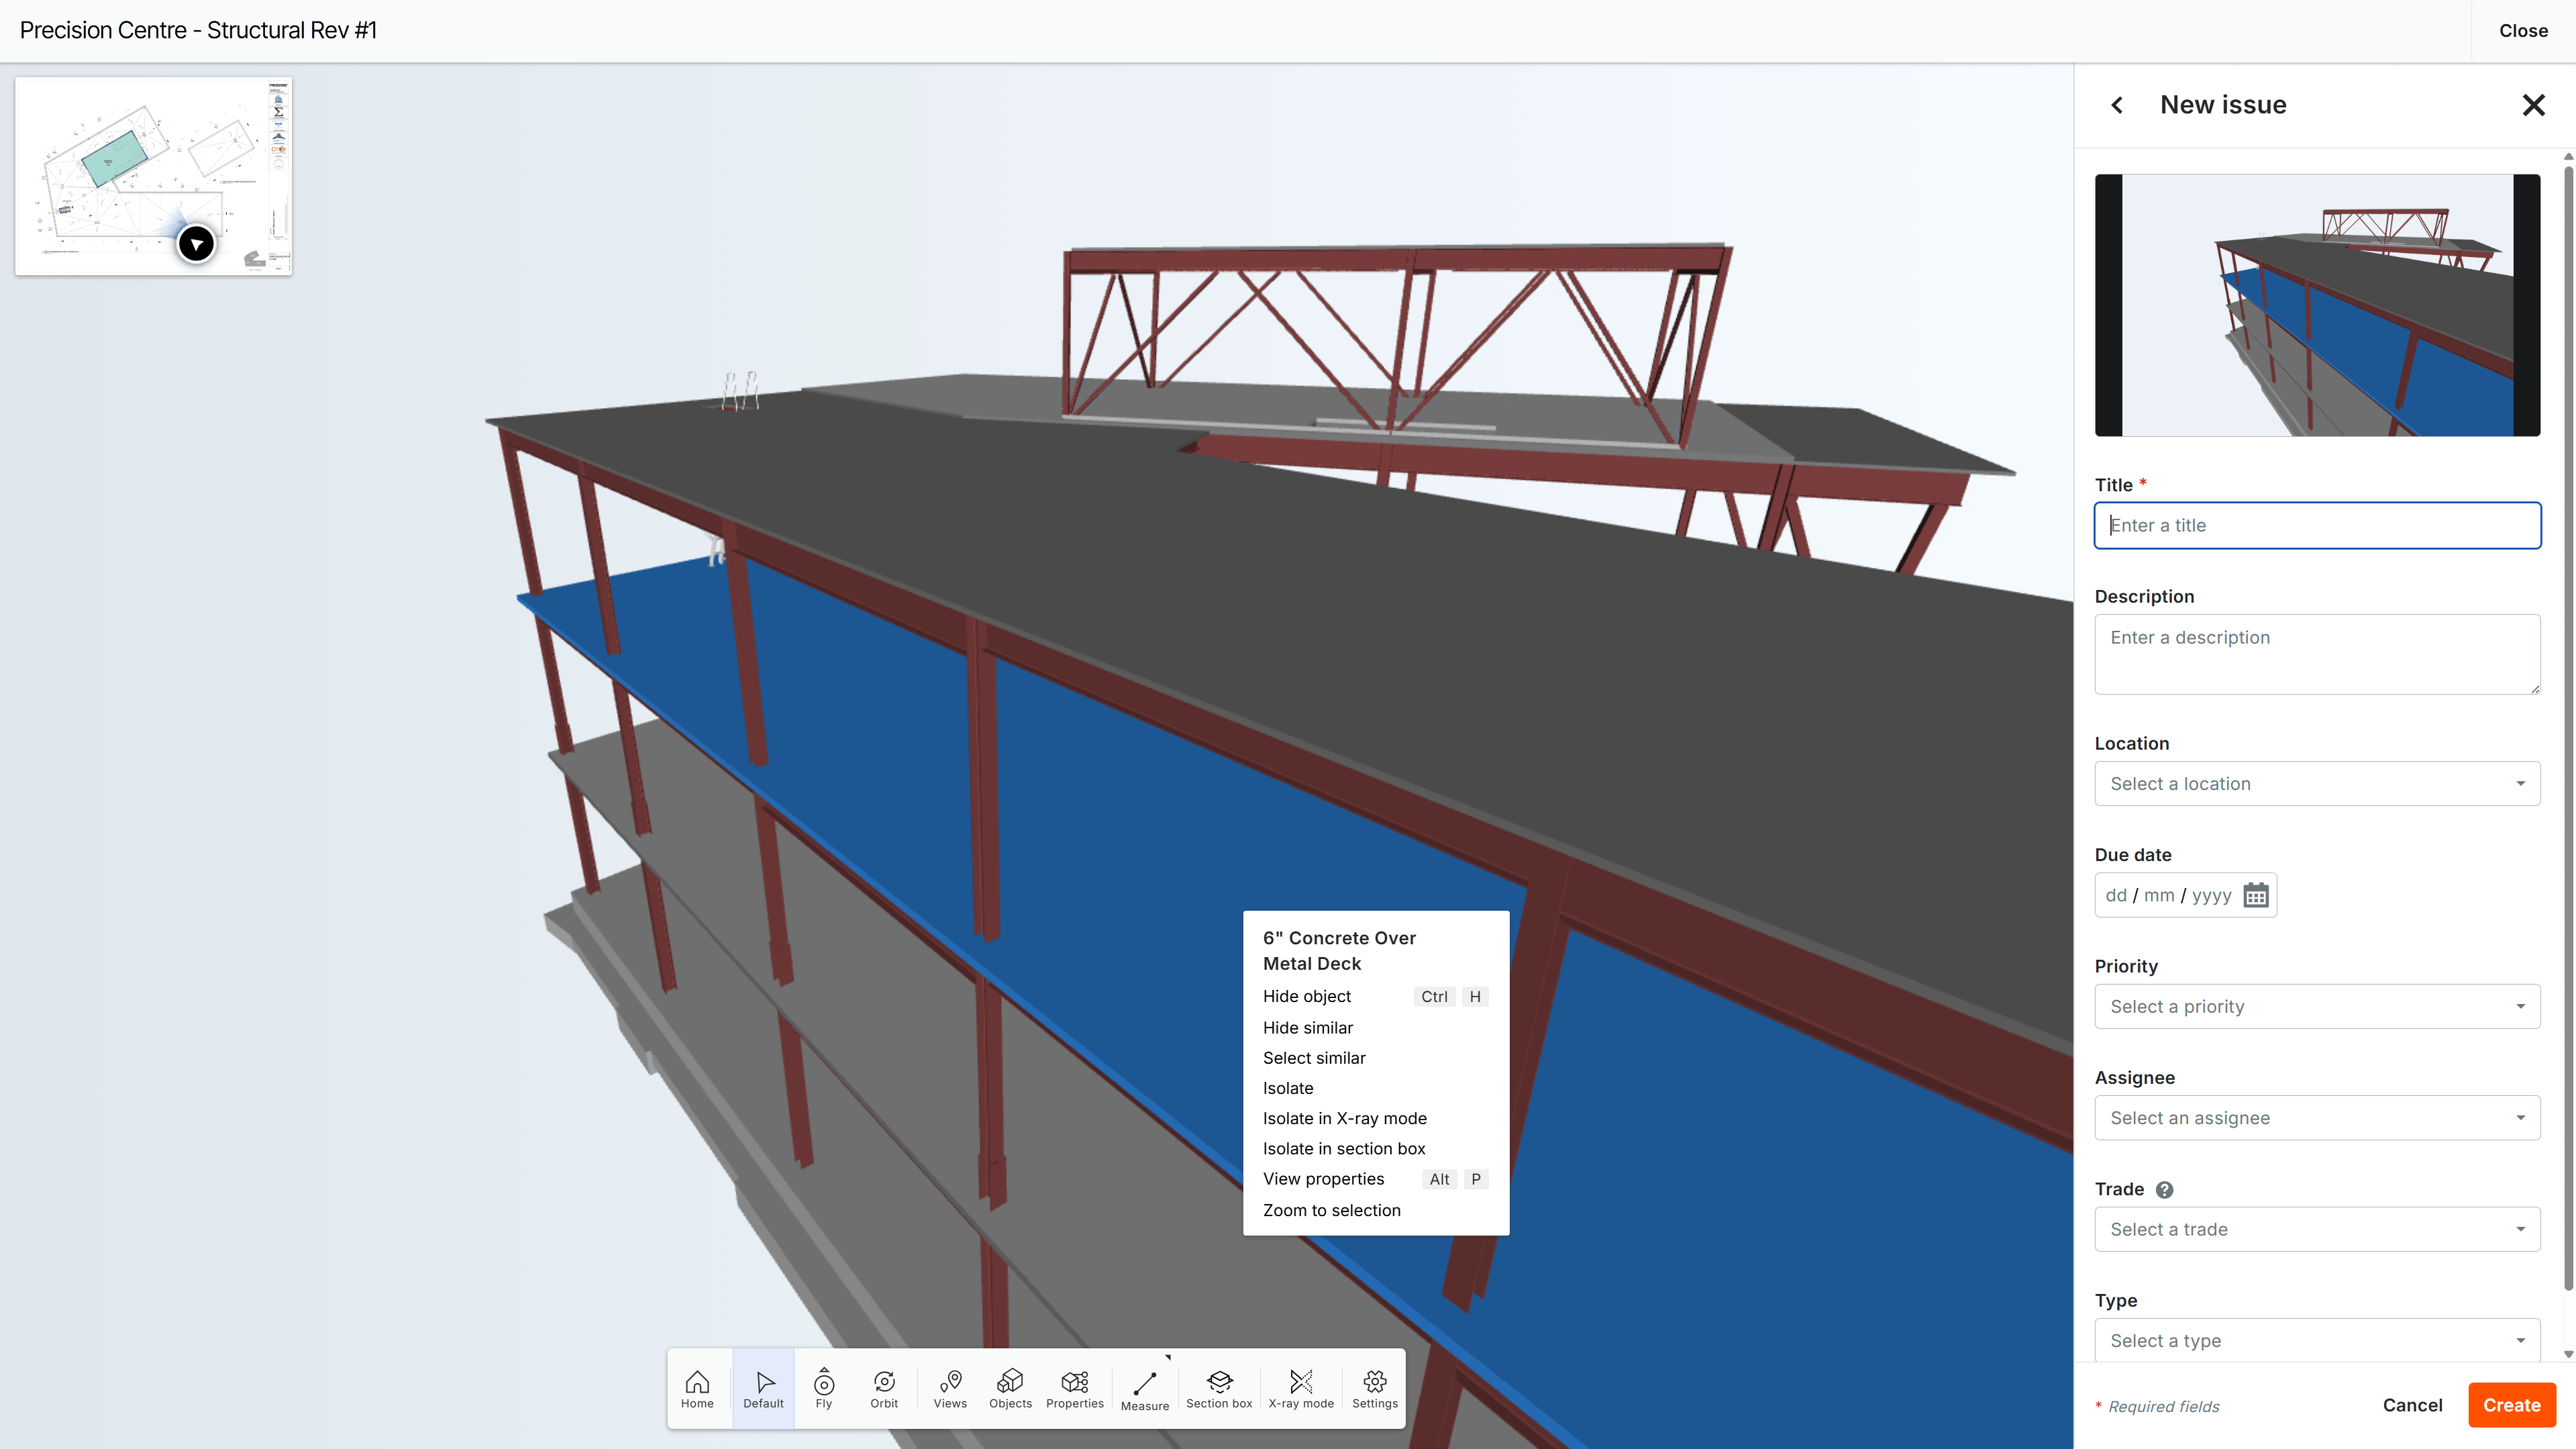Cancel the new issue form
The width and height of the screenshot is (2576, 1449).
tap(2412, 1404)
